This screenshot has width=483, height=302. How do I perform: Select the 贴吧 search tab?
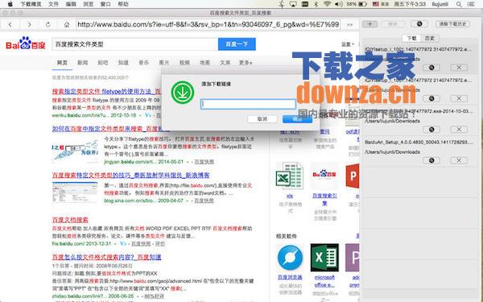(102, 63)
